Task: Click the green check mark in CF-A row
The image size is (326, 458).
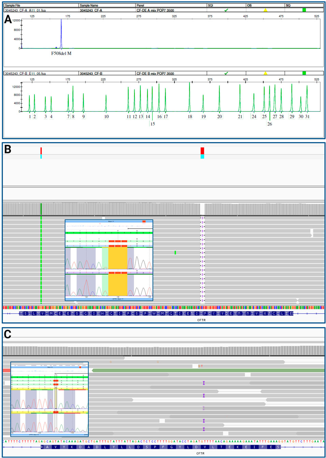Action: pyautogui.click(x=226, y=10)
